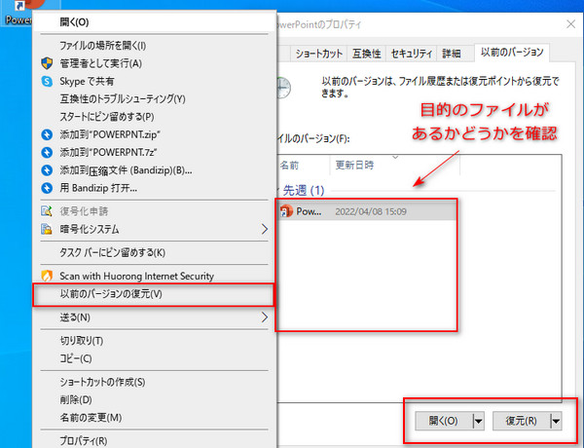Click the 復元(R) button

click(x=522, y=421)
